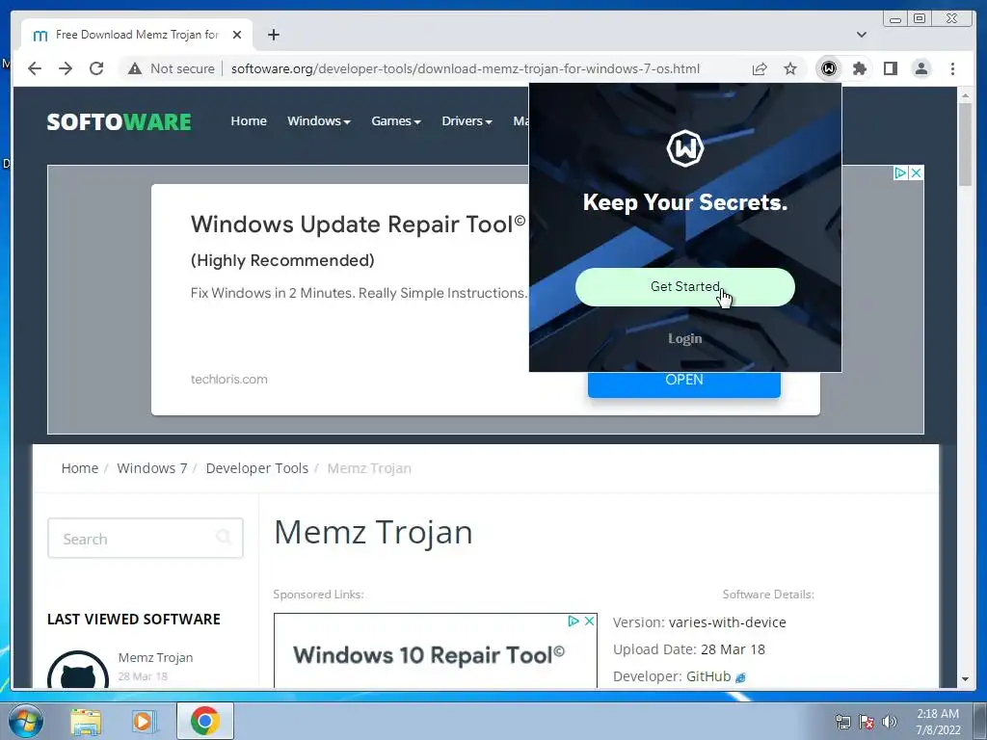
Task: Click the Action Center flag icon
Action: [x=867, y=722]
